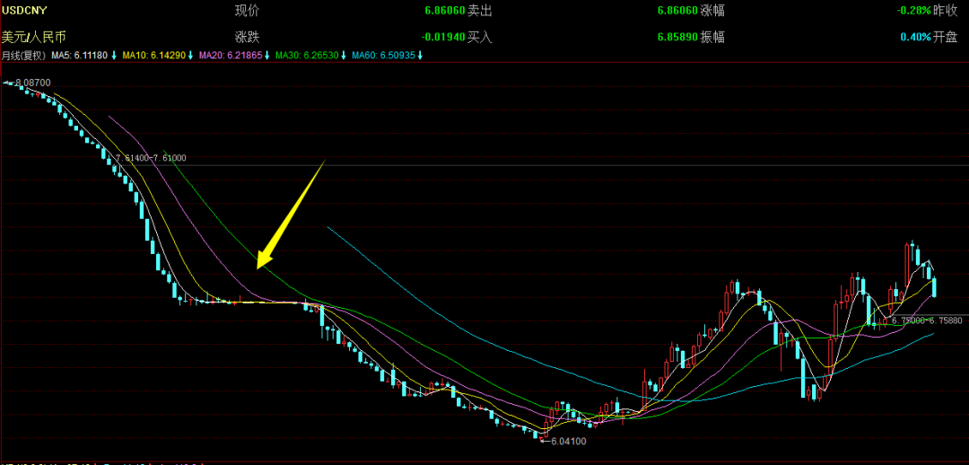Click the 6.04100 low price marker
The width and height of the screenshot is (969, 465).
pyautogui.click(x=568, y=441)
